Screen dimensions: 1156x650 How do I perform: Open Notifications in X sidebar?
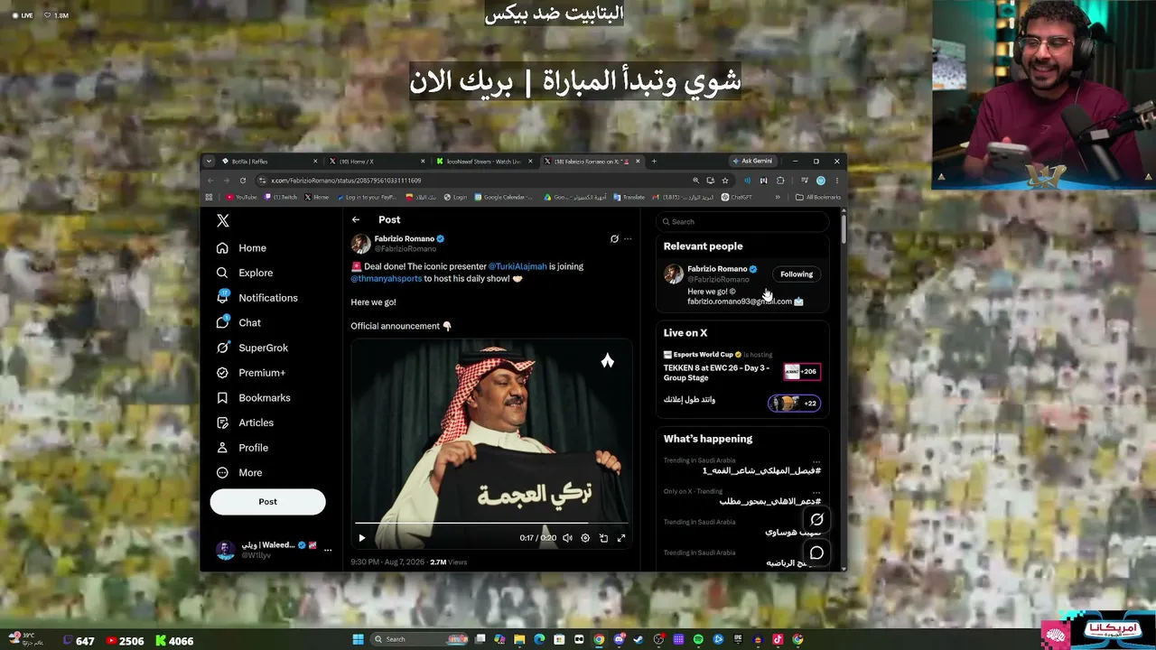(257, 298)
